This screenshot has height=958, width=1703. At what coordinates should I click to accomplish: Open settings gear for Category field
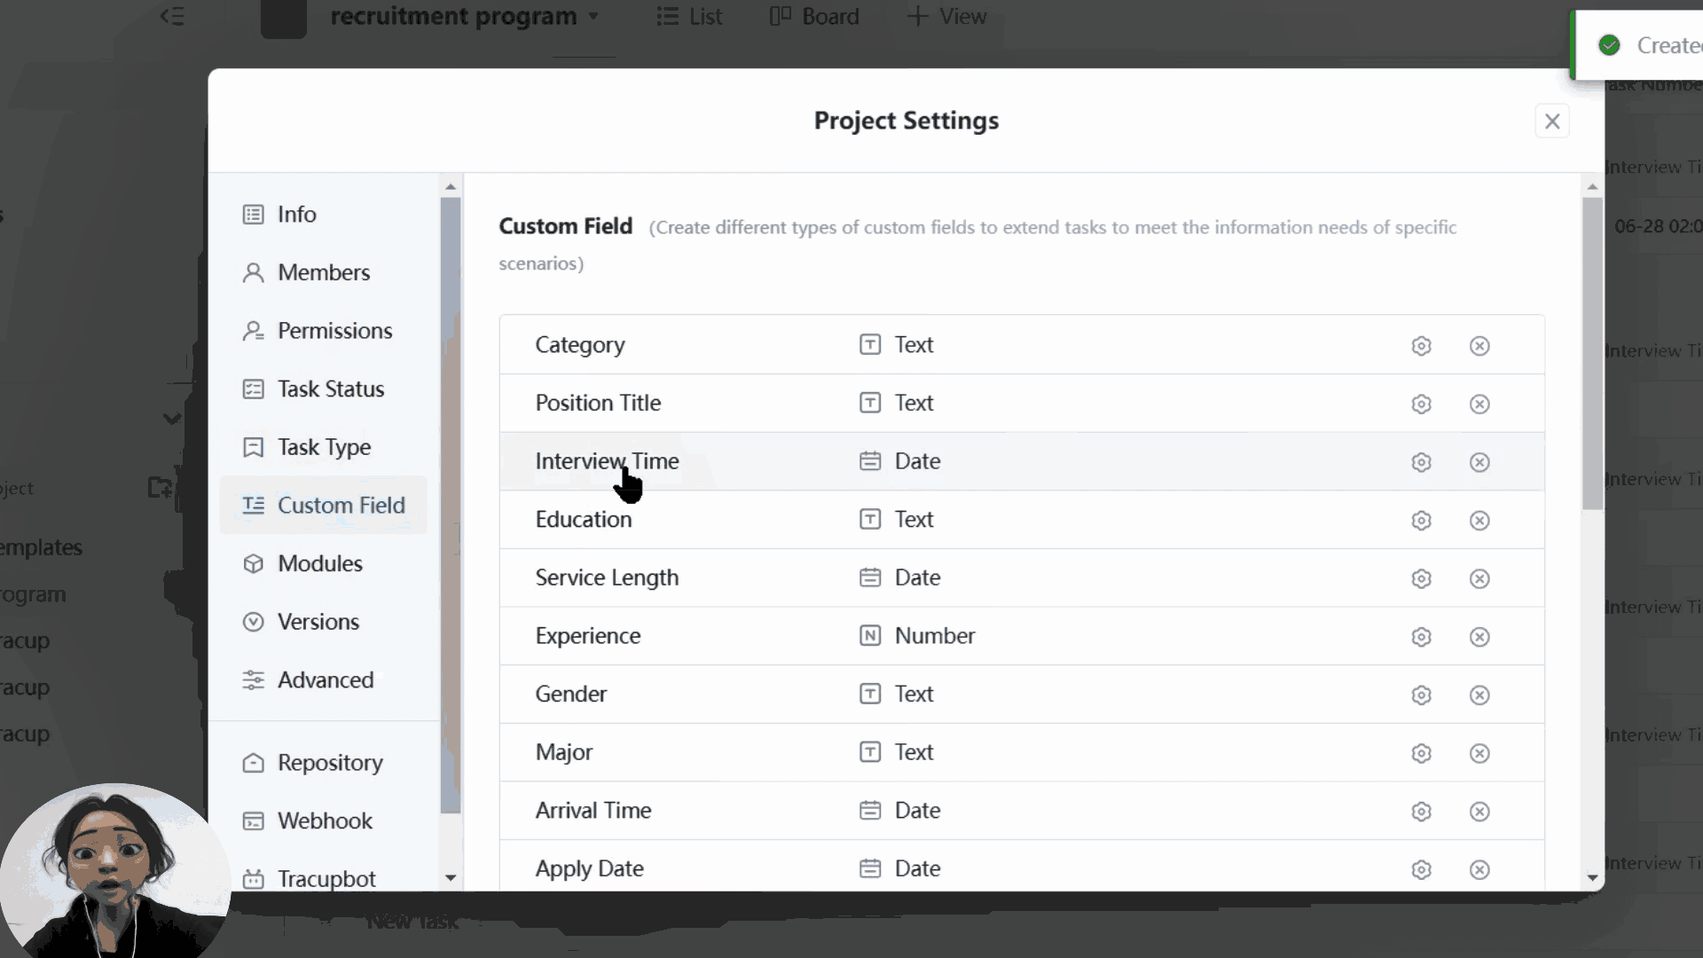(1422, 346)
